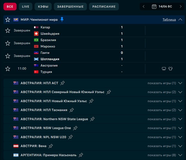Screen dimensions: 186x160
Task: Click Brazil flag next to Бразилия
Action: (36, 40)
